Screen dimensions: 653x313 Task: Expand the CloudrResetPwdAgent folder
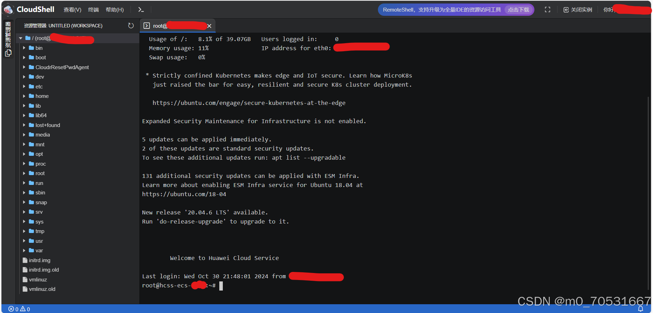(x=24, y=67)
